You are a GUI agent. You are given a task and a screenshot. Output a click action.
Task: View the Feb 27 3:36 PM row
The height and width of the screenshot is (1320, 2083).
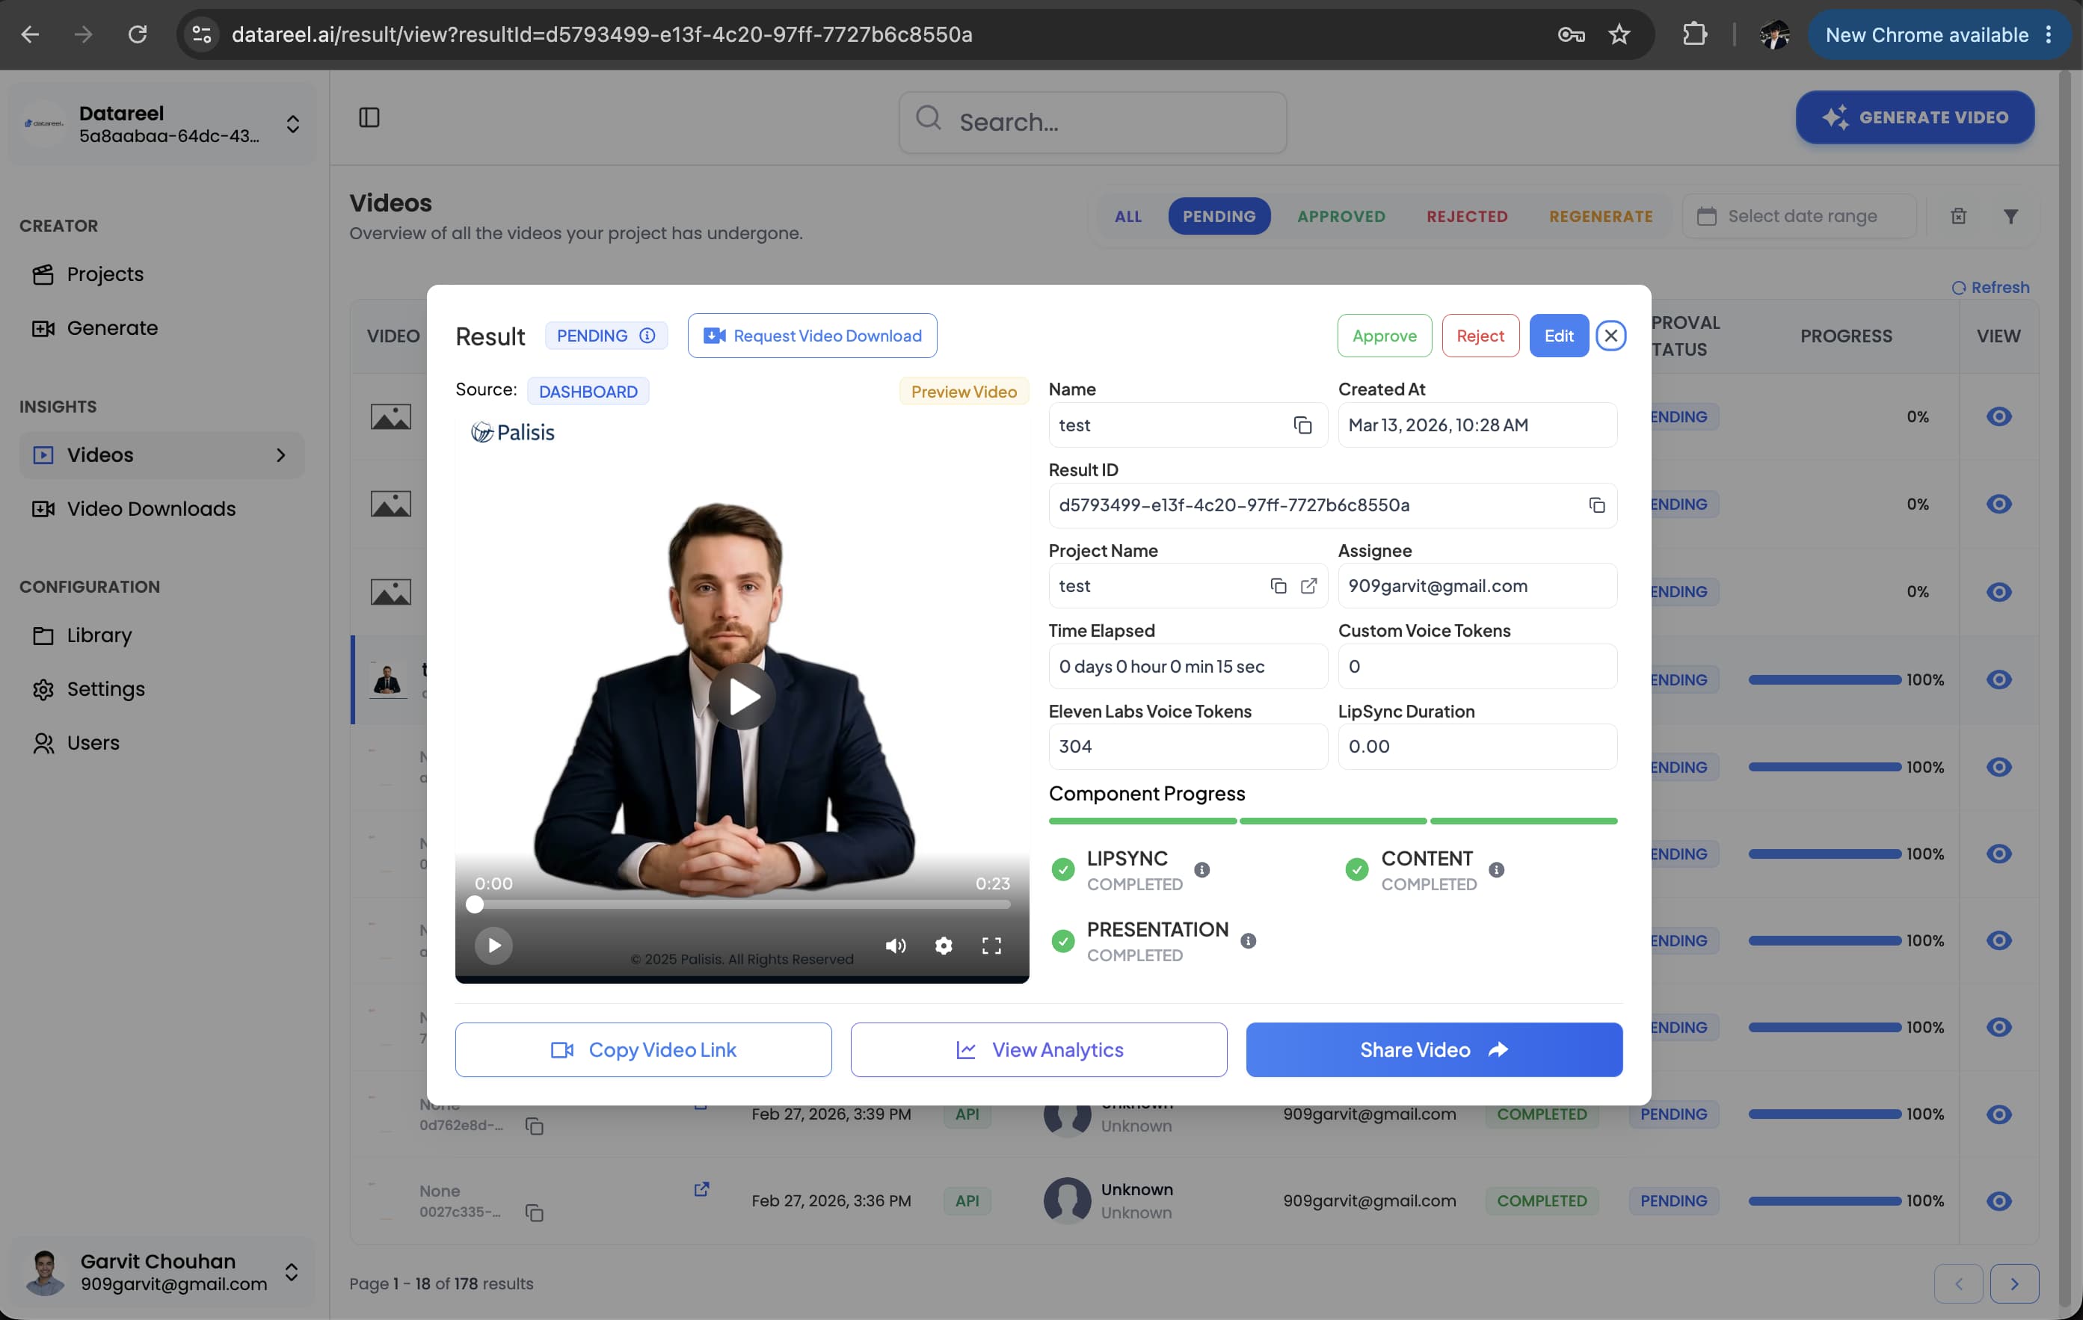coord(1999,1200)
